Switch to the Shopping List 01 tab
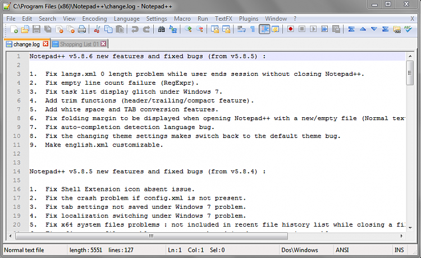 point(79,44)
